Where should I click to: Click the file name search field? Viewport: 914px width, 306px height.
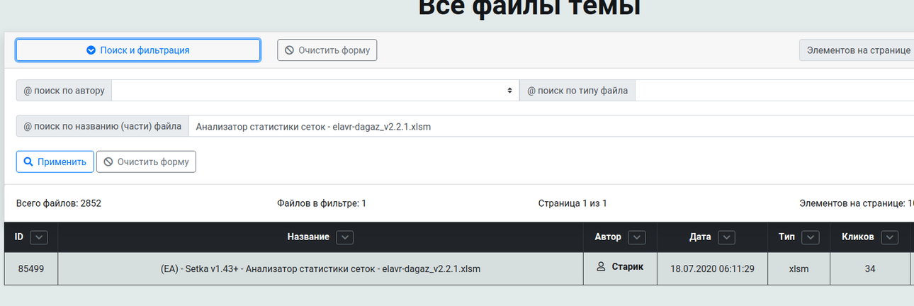click(551, 127)
